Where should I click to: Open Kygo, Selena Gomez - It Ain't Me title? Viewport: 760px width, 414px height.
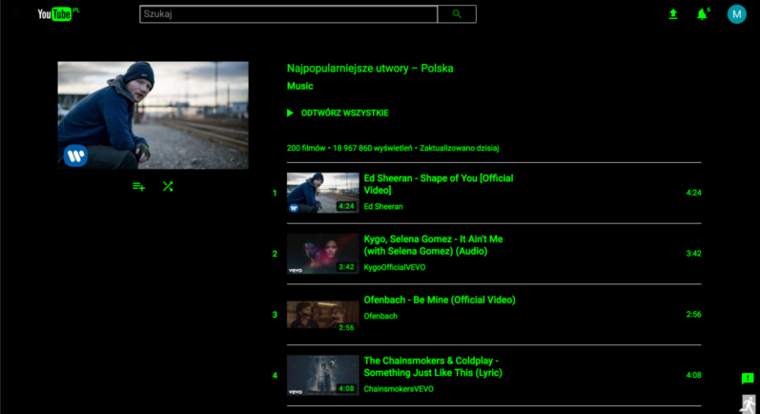click(x=433, y=245)
